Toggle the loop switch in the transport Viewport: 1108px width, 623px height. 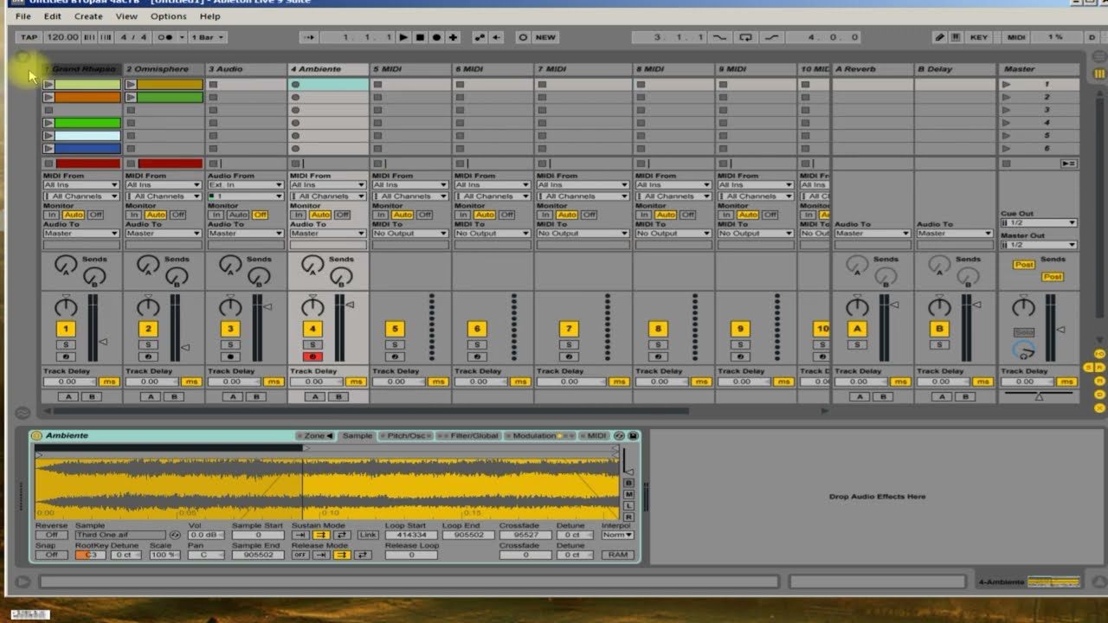(x=745, y=37)
